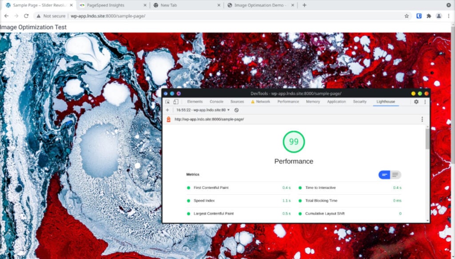Switch metrics to expanded description view
This screenshot has height=259, width=455.
click(395, 175)
